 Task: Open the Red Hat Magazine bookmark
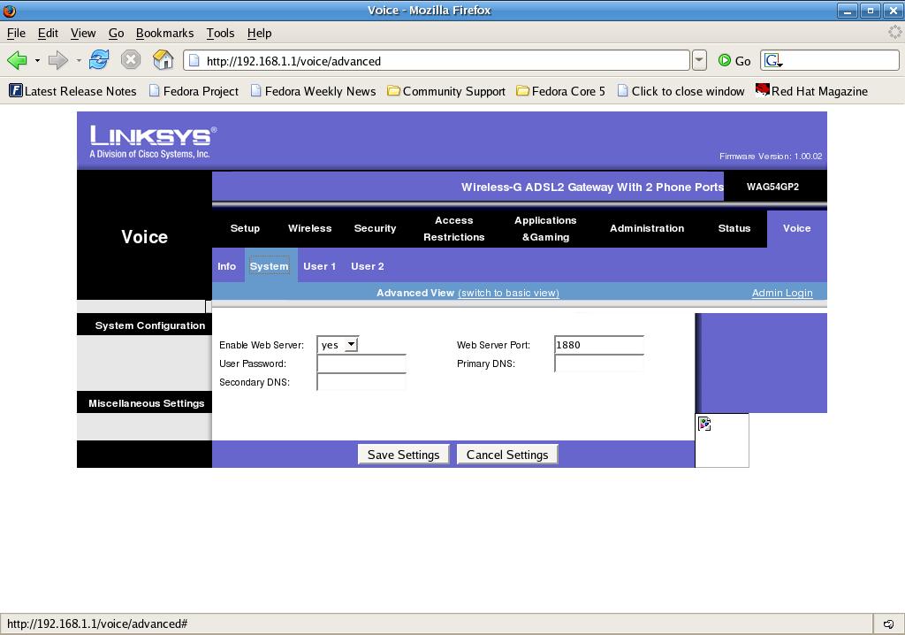[811, 91]
